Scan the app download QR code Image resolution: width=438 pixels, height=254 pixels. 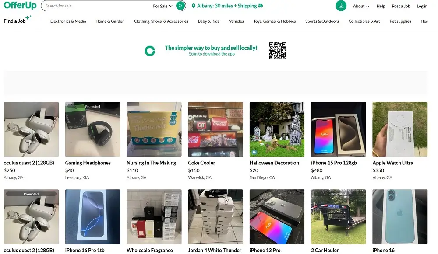pyautogui.click(x=278, y=51)
